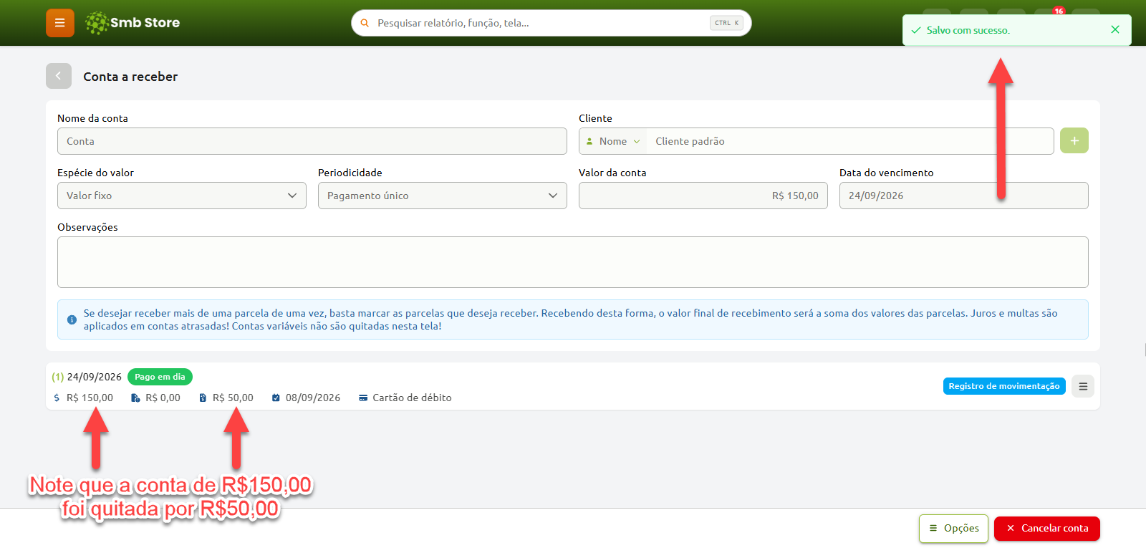Click the installment number (1)
Viewport: 1146px width, 548px height.
(58, 377)
